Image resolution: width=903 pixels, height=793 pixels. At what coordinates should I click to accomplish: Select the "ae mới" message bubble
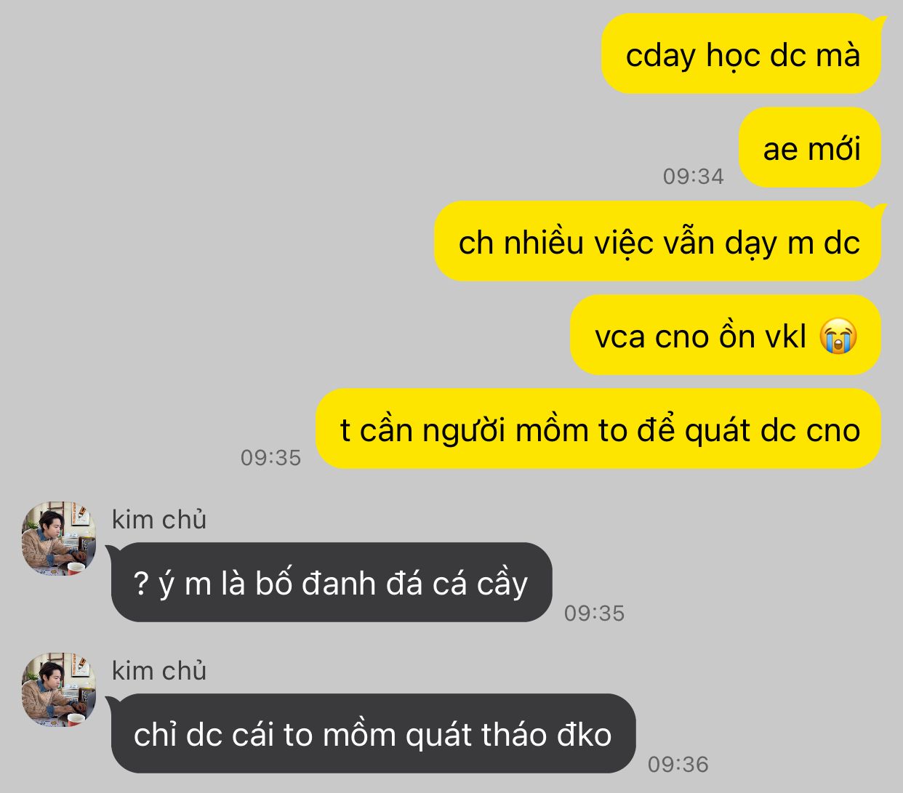[x=810, y=148]
